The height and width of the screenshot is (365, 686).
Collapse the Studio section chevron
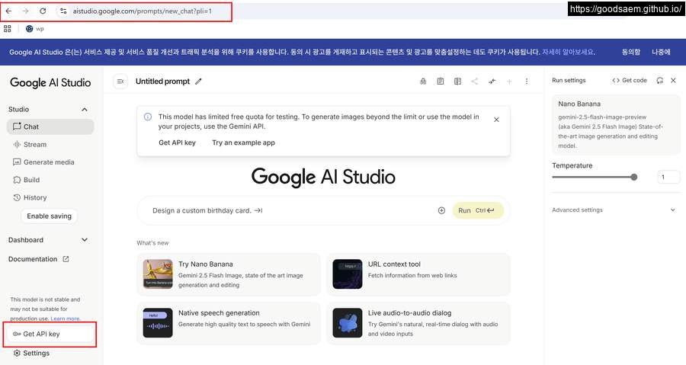pyautogui.click(x=85, y=110)
